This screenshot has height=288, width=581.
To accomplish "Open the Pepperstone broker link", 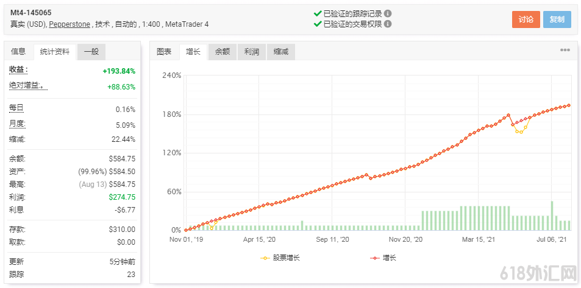I will click(70, 24).
